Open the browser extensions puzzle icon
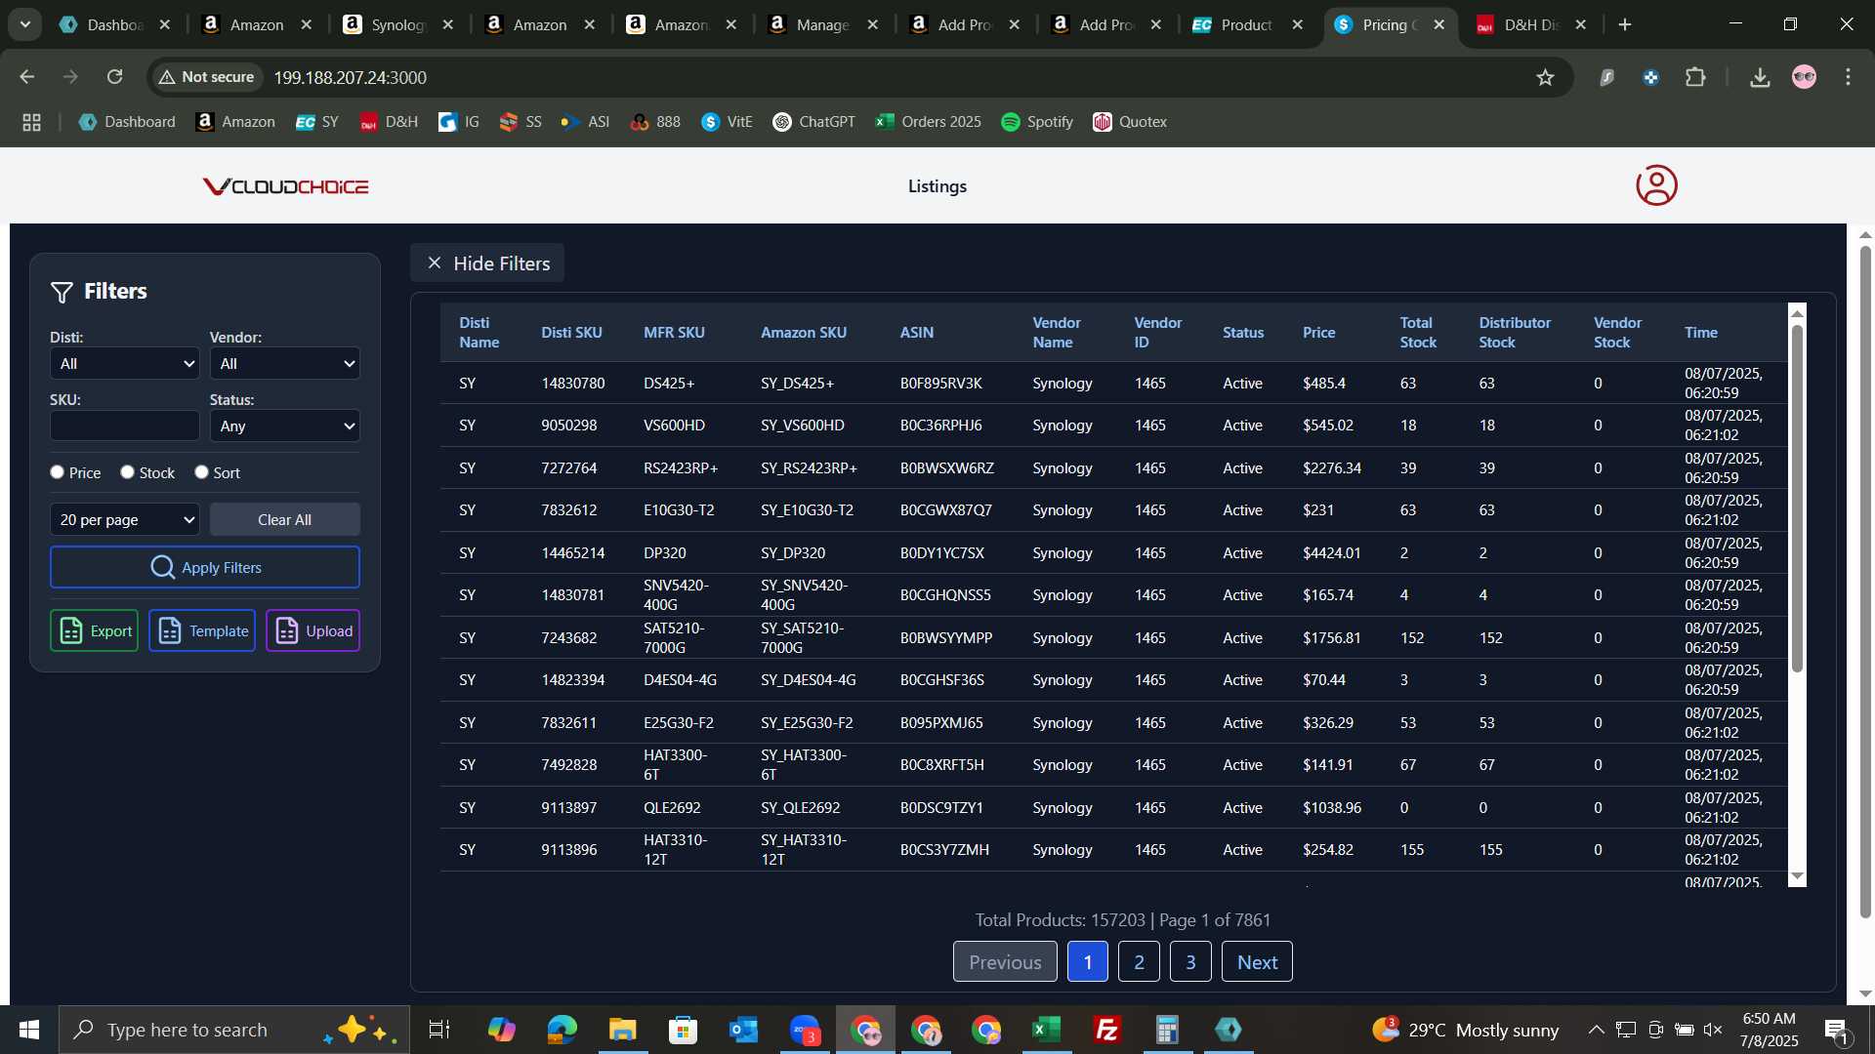 [1695, 77]
